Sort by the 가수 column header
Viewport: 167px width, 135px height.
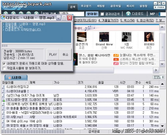65,83
